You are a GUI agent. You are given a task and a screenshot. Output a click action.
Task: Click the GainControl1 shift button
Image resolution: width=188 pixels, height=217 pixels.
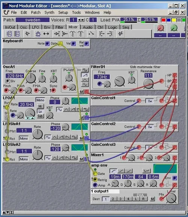point(150,101)
